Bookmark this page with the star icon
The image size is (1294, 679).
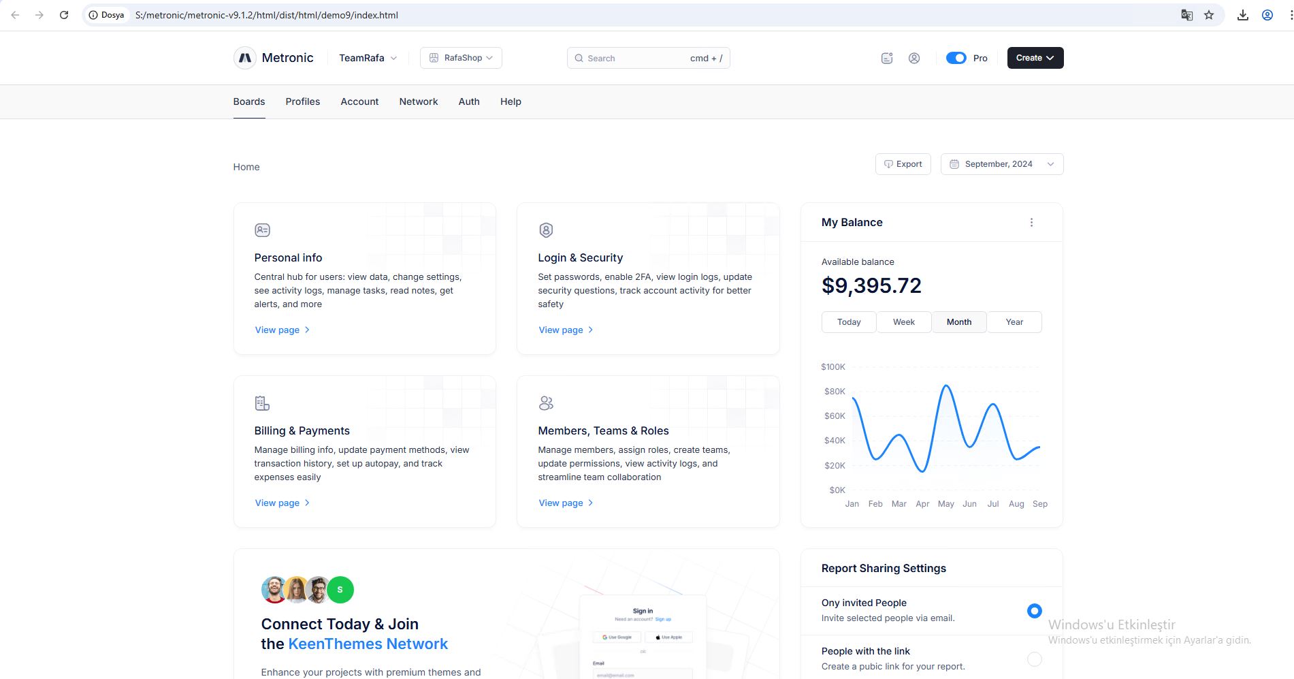[1209, 15]
